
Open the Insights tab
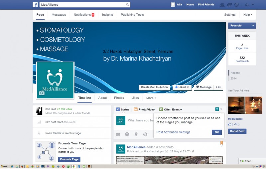107,15
